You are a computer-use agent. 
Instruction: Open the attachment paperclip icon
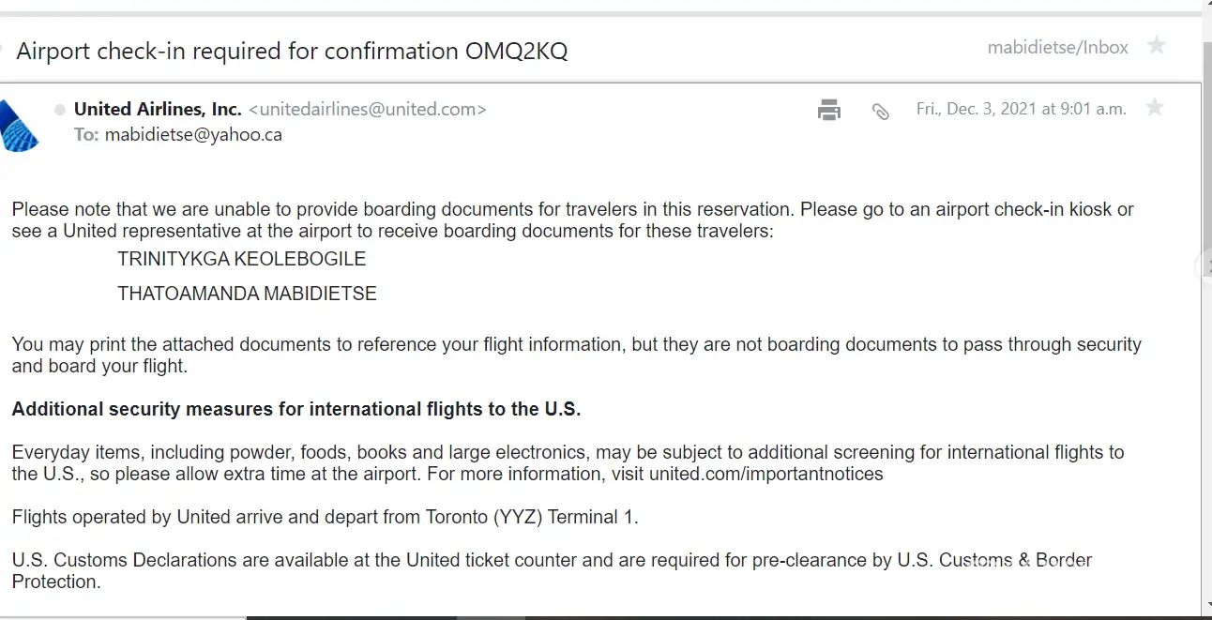880,111
